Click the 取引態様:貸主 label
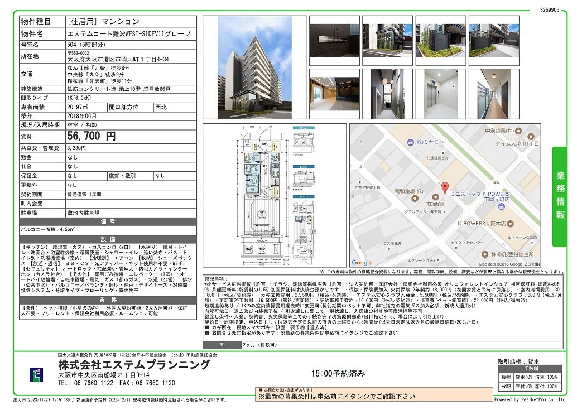Image resolution: width=582 pixels, height=410 pixels. click(x=518, y=361)
